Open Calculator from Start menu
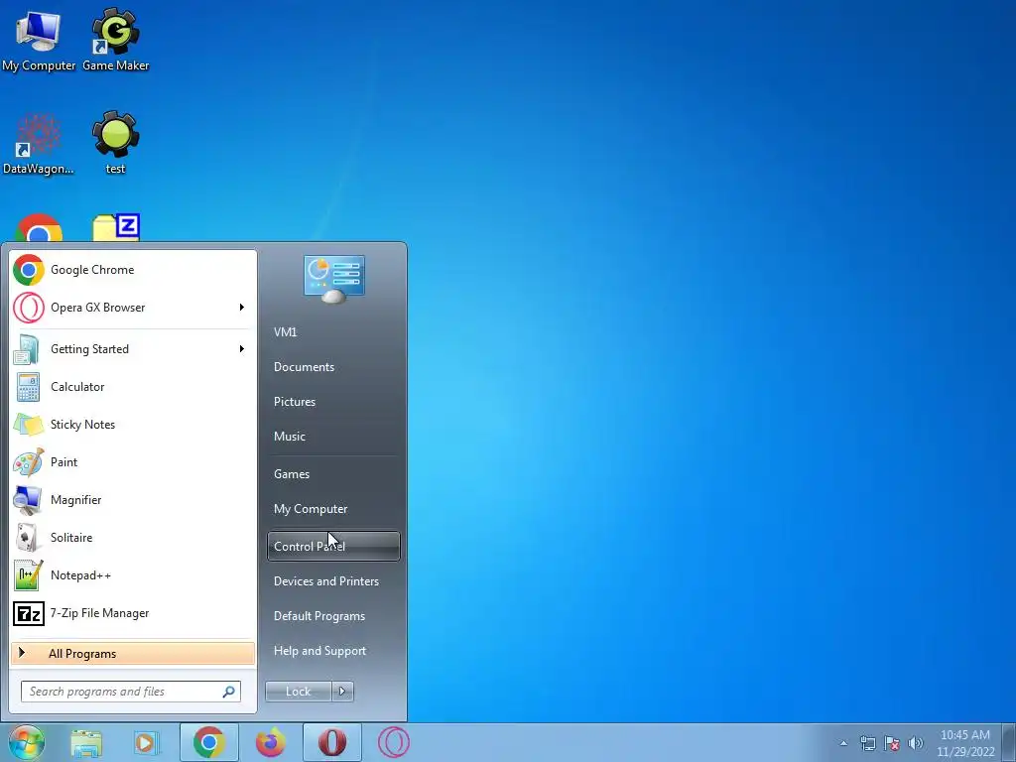The height and width of the screenshot is (762, 1016). point(134,387)
